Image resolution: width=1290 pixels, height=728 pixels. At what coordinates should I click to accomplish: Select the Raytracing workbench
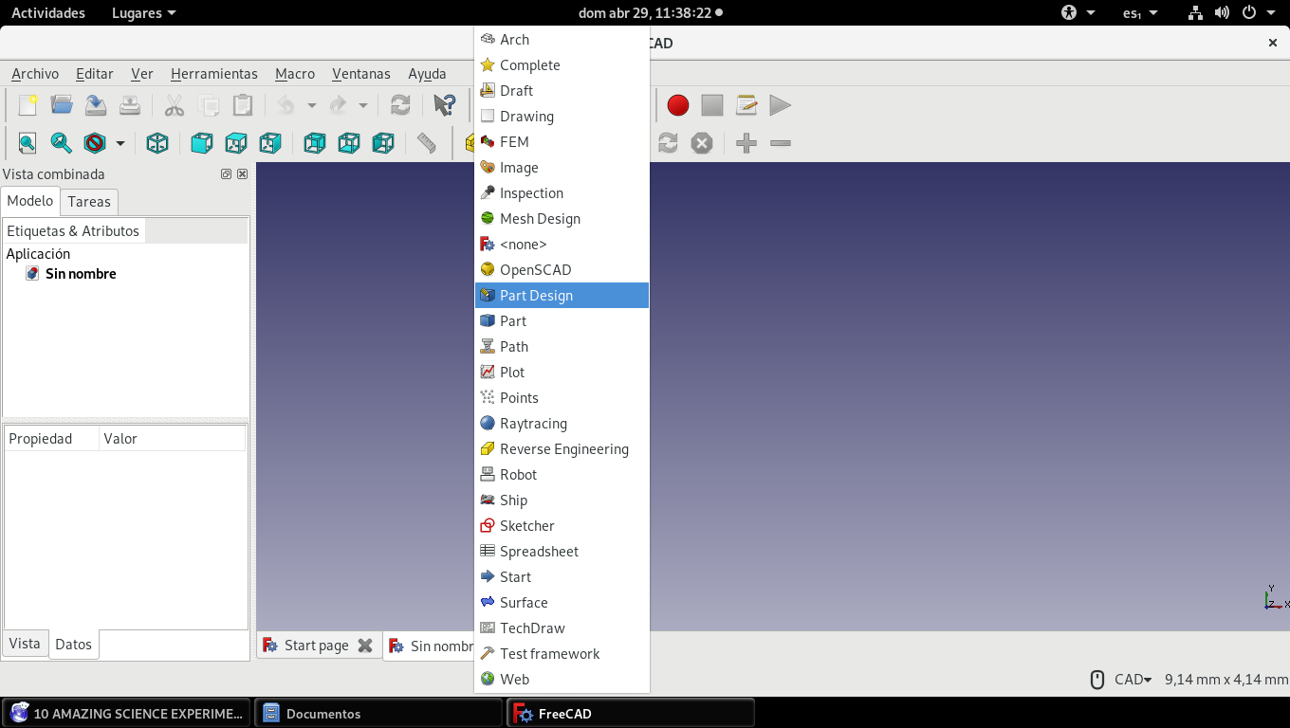click(x=562, y=423)
